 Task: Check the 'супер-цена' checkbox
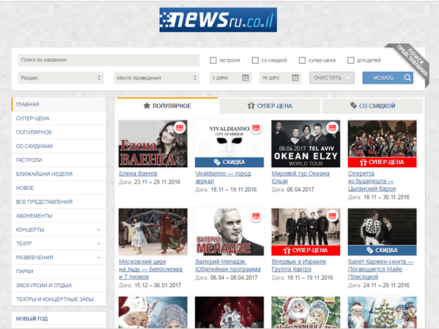coord(302,60)
